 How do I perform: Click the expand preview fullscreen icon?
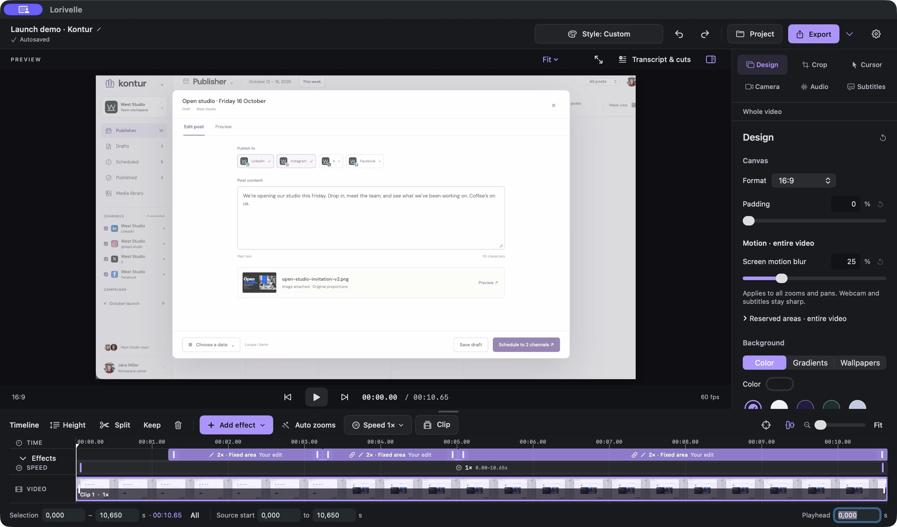598,59
